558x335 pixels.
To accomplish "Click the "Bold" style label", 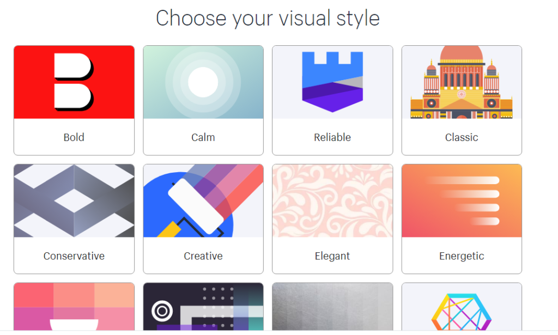I will click(74, 137).
